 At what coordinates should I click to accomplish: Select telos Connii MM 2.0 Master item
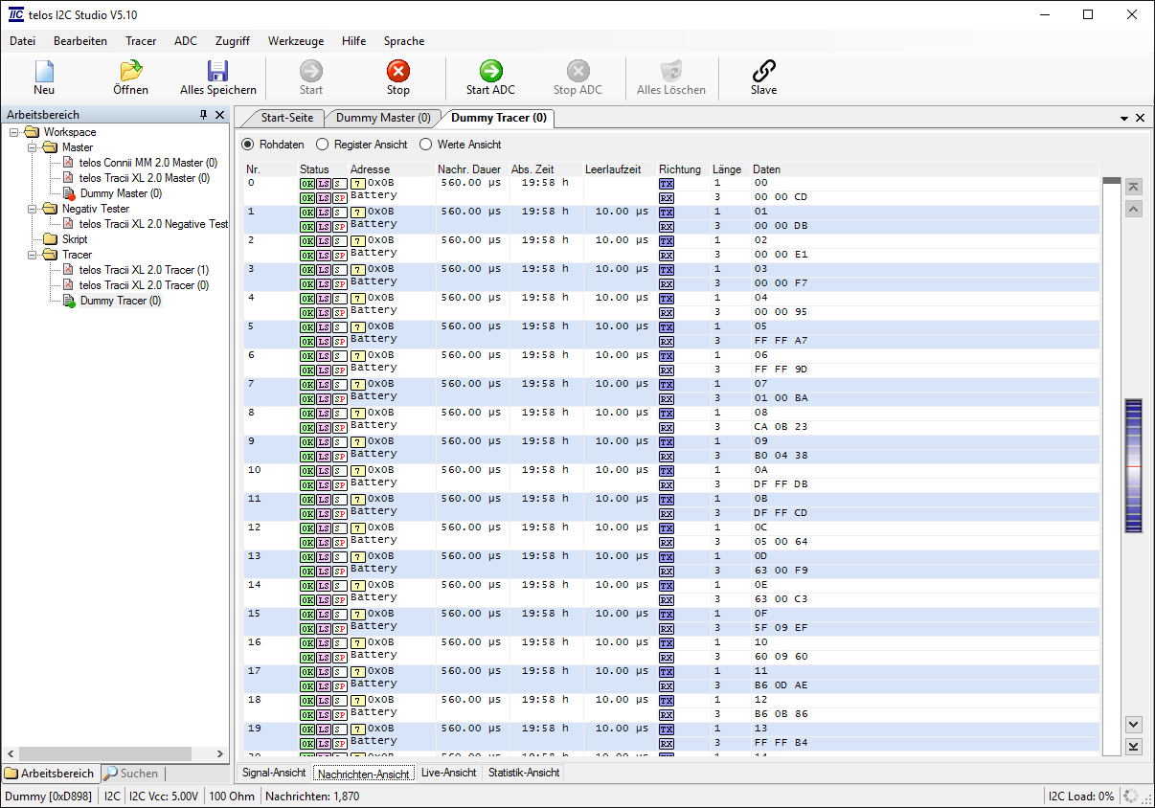(x=147, y=163)
